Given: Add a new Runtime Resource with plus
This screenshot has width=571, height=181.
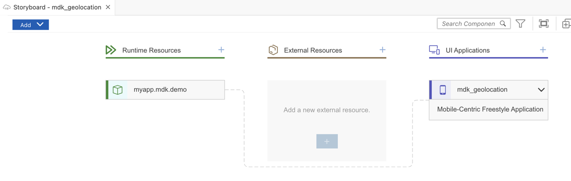Looking at the screenshot, I should coord(221,50).
